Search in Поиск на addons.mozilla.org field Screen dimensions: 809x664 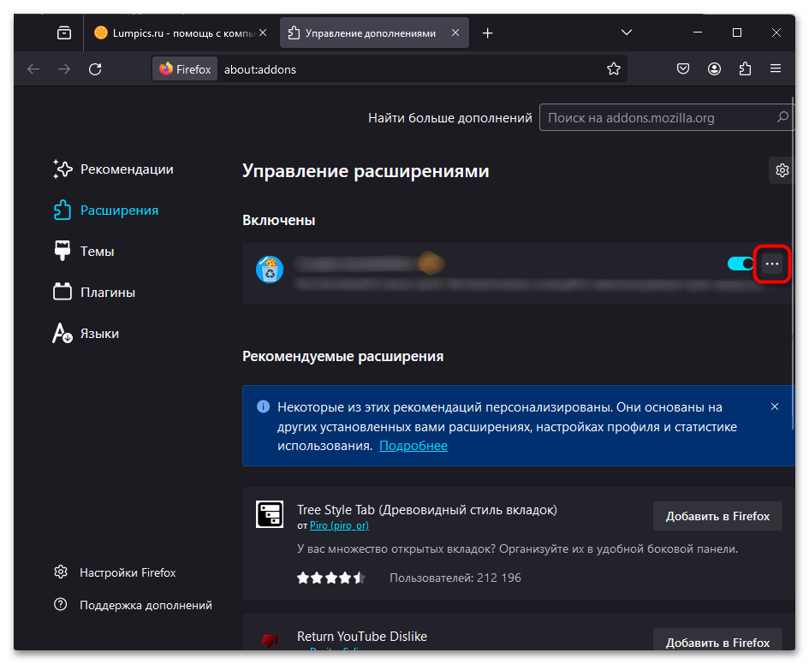[x=665, y=117]
